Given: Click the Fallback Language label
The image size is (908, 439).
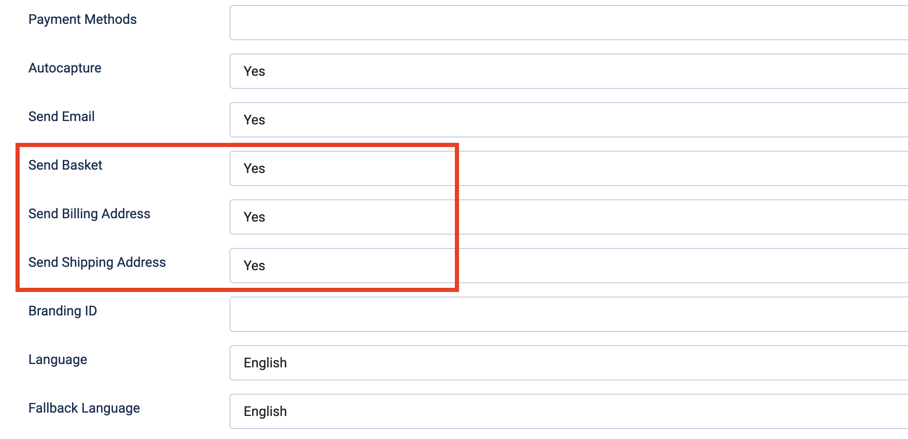Looking at the screenshot, I should [84, 408].
